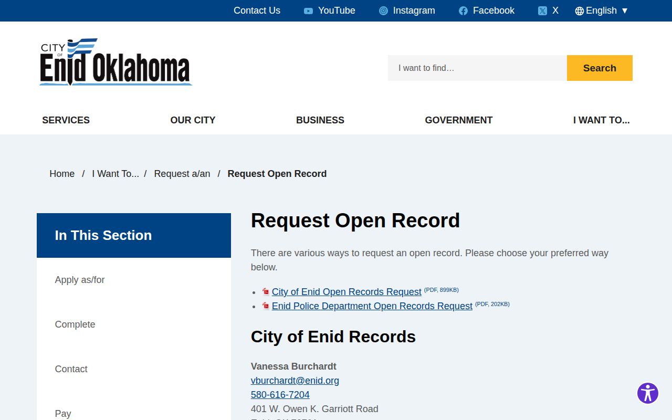
Task: Open the English language dropdown
Action: click(602, 10)
